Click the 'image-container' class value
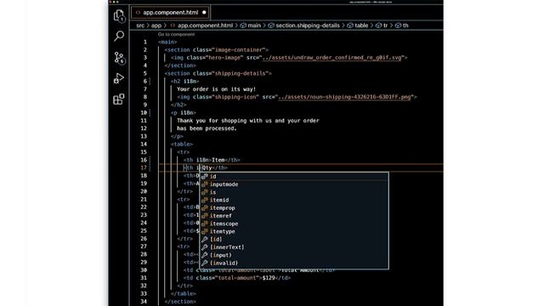 239,50
